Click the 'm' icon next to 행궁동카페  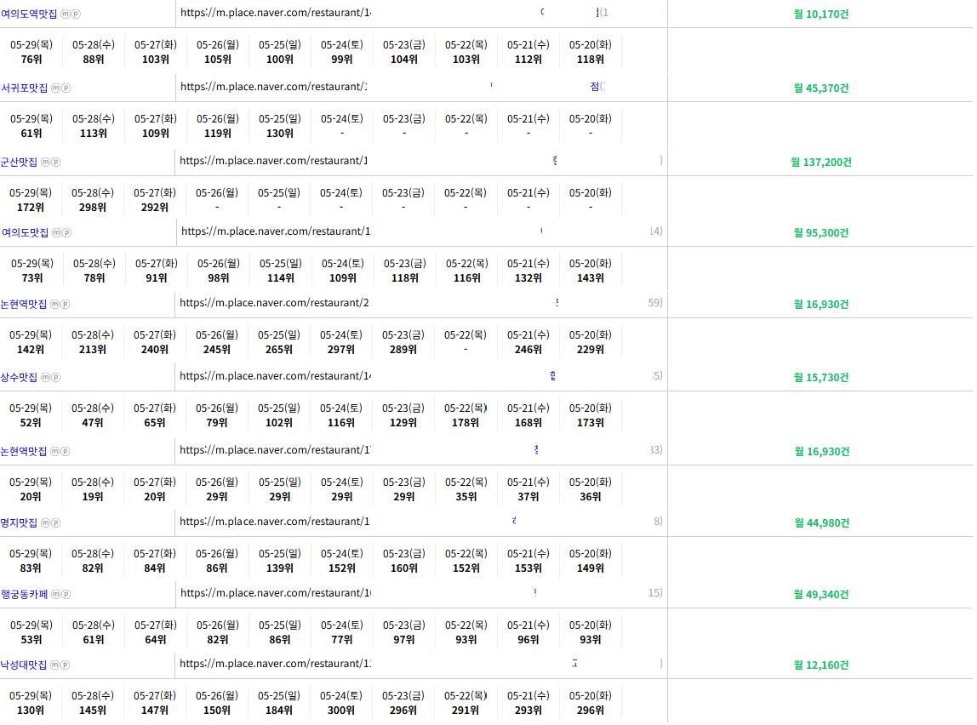56,594
